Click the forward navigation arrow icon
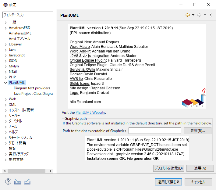The width and height of the screenshot is (216, 190). (x=199, y=15)
